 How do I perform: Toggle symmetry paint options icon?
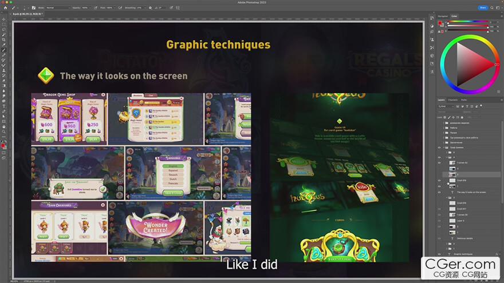[178, 7]
